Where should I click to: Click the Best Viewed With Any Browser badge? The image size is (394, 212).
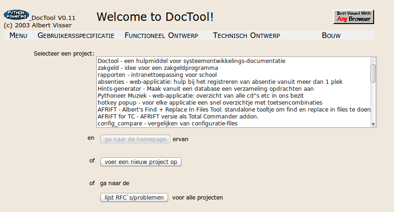(354, 17)
